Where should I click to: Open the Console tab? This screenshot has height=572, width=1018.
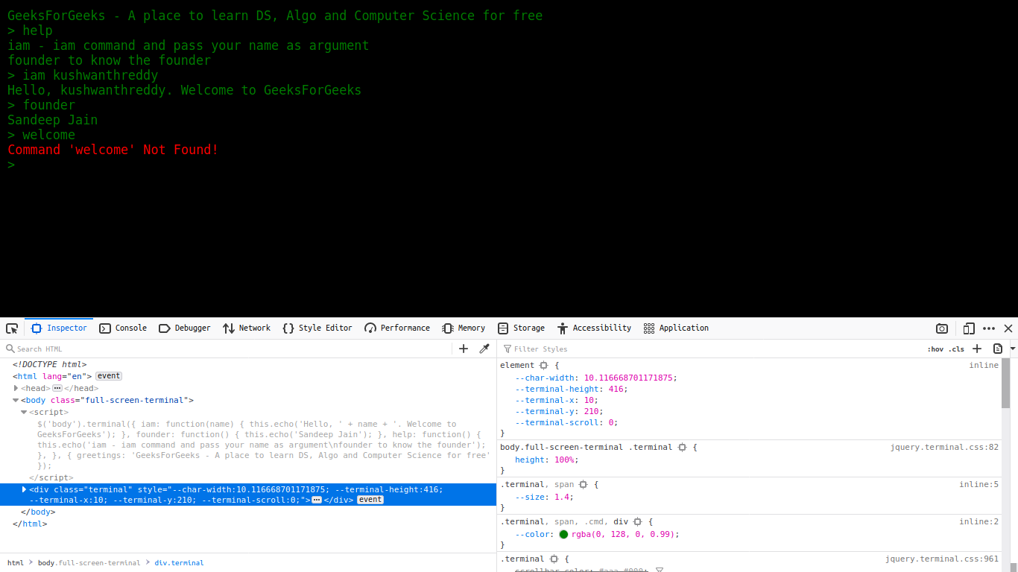pos(123,328)
